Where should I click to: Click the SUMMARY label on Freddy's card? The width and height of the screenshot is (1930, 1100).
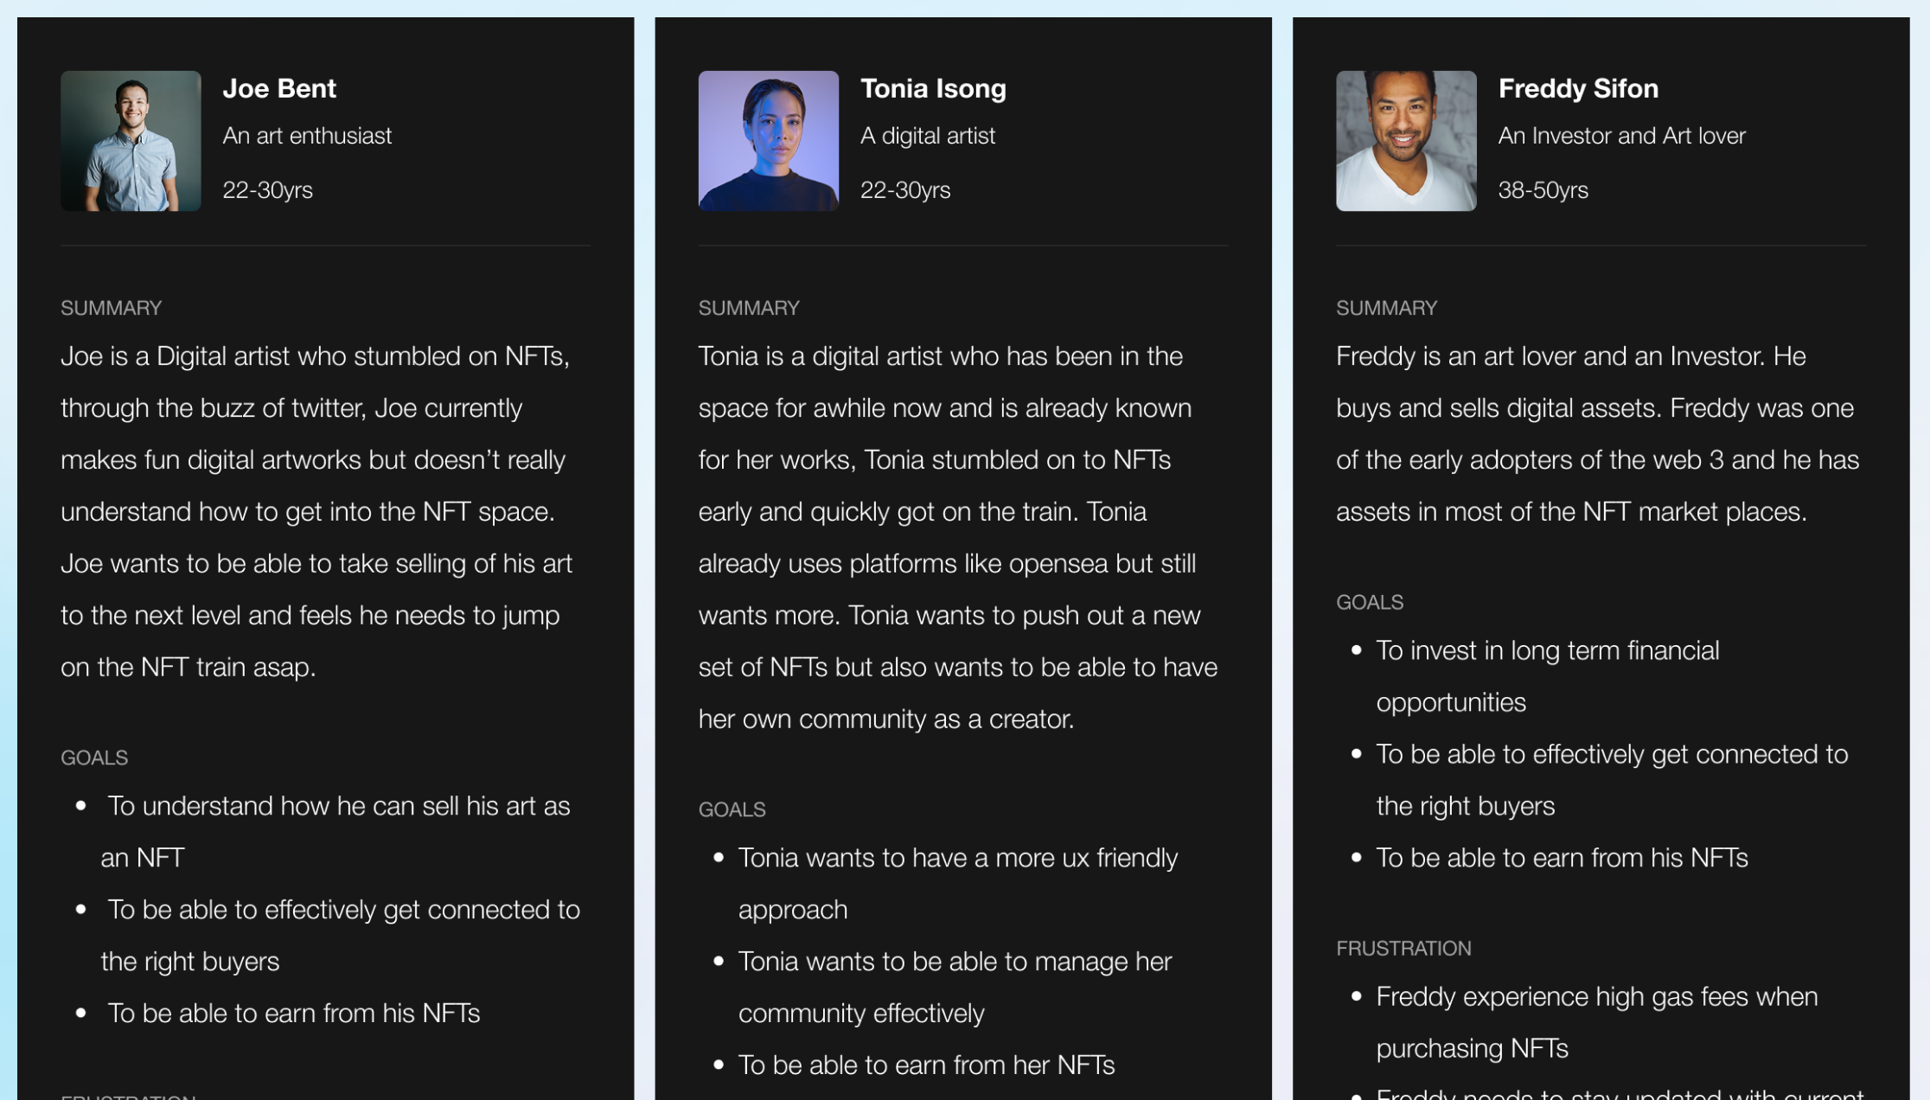(1386, 307)
